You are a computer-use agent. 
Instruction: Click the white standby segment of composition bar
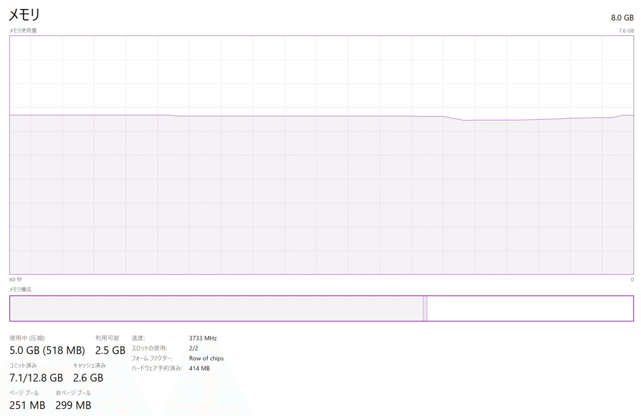(530, 308)
